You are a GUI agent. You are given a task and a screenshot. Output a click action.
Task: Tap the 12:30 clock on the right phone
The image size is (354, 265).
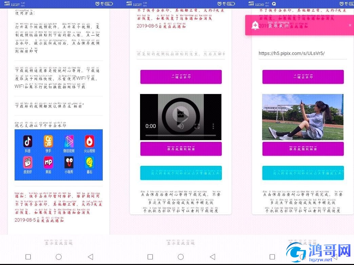259,4
